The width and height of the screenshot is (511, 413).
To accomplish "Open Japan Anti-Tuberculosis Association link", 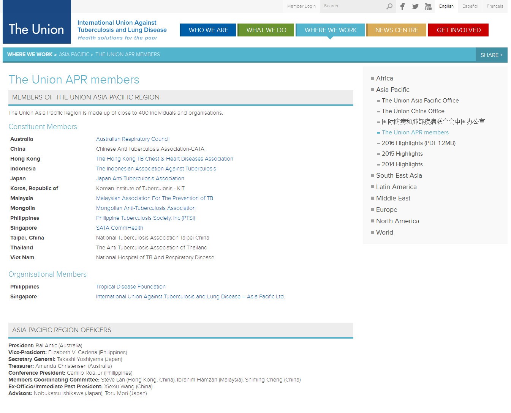I will 140,178.
